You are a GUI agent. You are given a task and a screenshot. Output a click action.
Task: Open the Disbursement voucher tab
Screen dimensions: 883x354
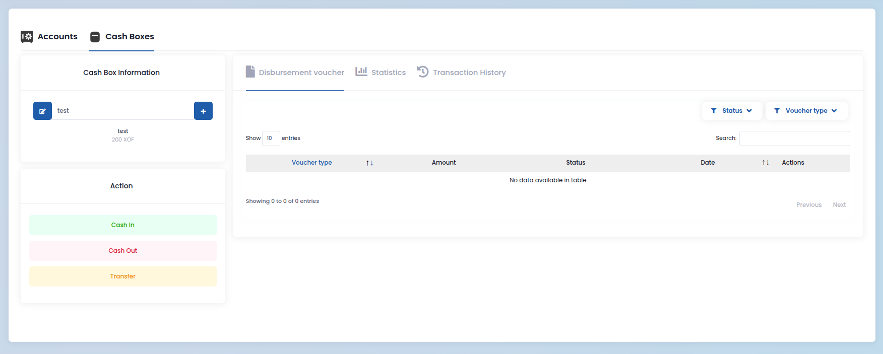click(295, 73)
